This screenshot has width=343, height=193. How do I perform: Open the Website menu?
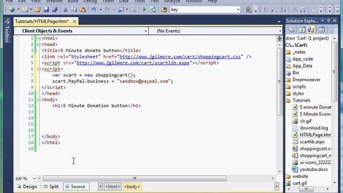pyautogui.click(x=54, y=1)
